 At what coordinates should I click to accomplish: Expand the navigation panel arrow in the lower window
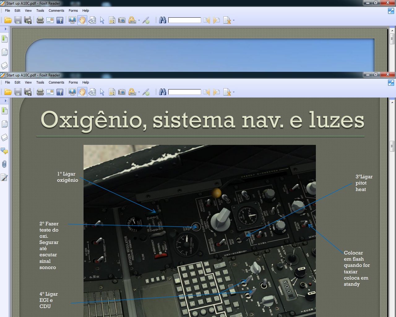click(x=5, y=101)
